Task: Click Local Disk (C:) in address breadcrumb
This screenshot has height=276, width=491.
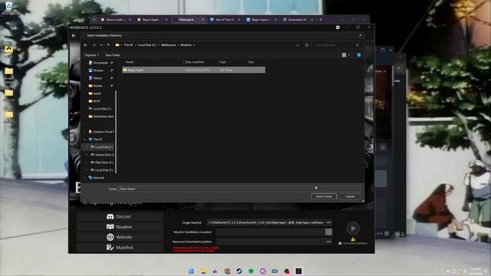Action: (x=147, y=45)
